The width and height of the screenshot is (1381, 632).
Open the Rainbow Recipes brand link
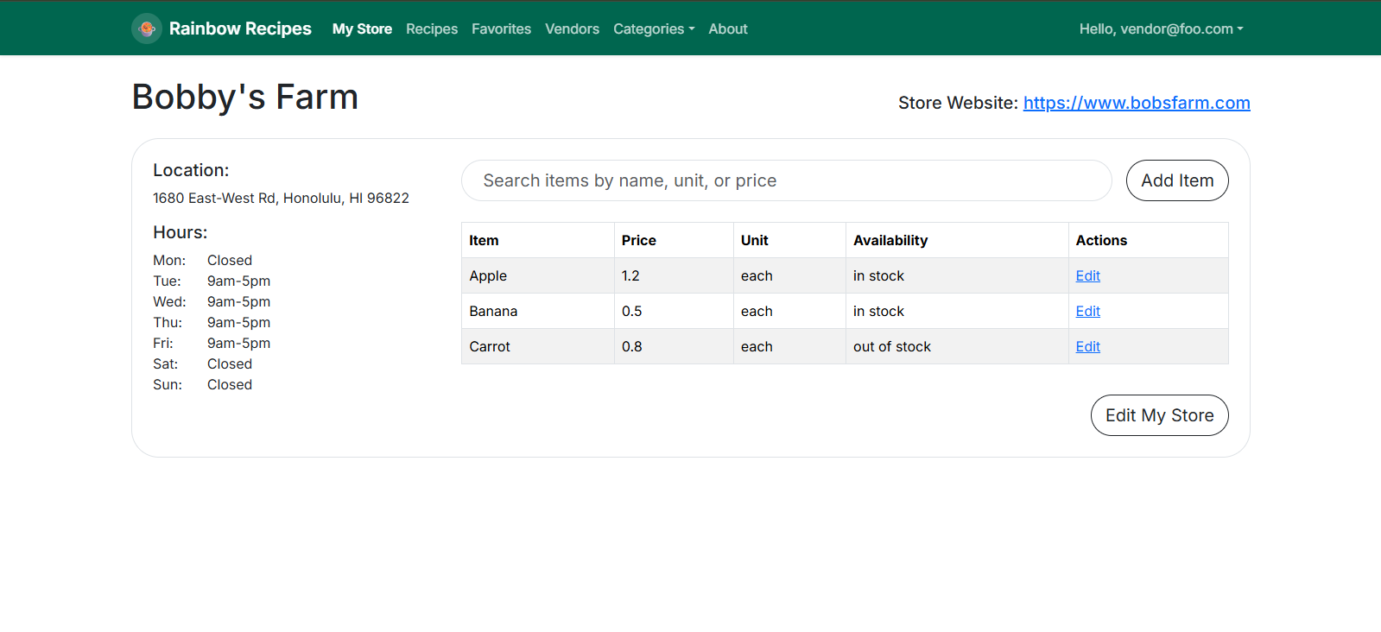point(239,28)
